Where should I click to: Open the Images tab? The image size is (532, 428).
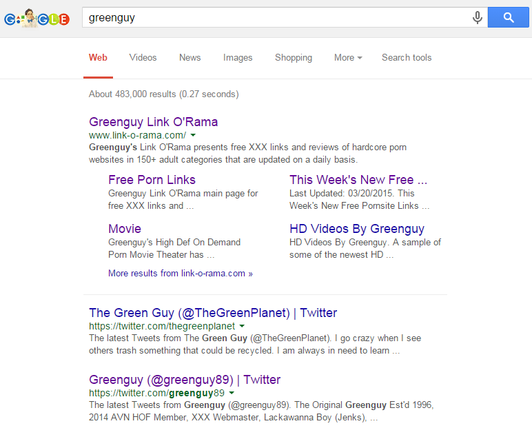click(238, 58)
